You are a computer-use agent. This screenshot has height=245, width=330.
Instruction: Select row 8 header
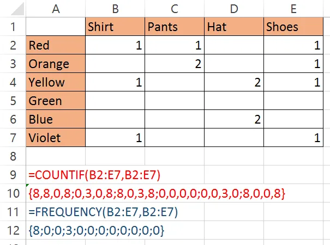click(13, 156)
